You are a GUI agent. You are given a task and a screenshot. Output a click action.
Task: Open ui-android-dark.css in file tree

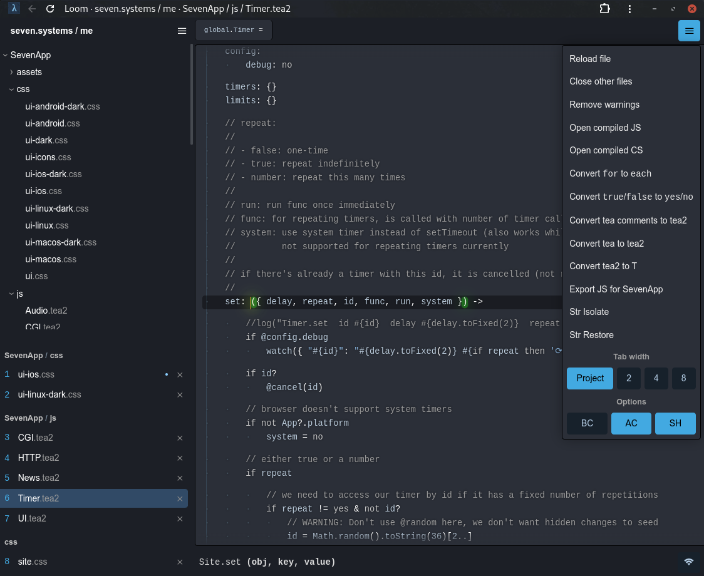[63, 106]
